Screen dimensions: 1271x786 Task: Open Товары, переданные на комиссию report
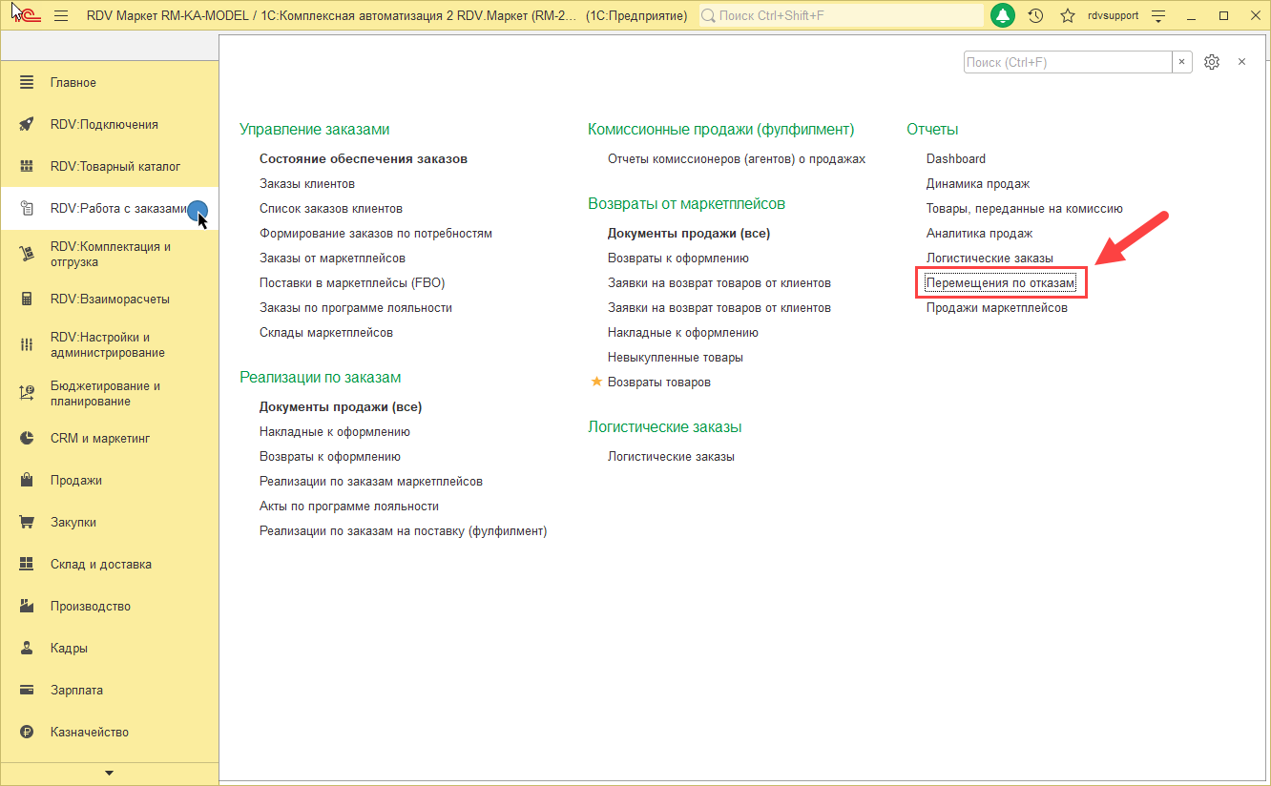[1025, 209]
